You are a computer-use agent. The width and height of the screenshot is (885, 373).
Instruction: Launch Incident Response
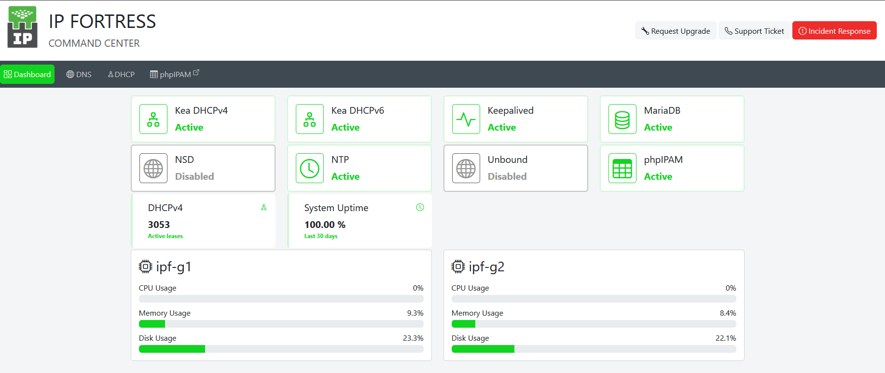834,31
